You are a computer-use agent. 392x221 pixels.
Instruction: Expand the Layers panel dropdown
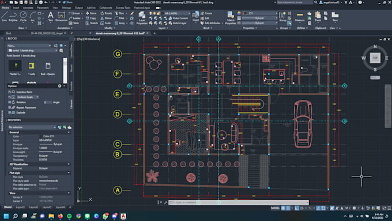pos(163,28)
